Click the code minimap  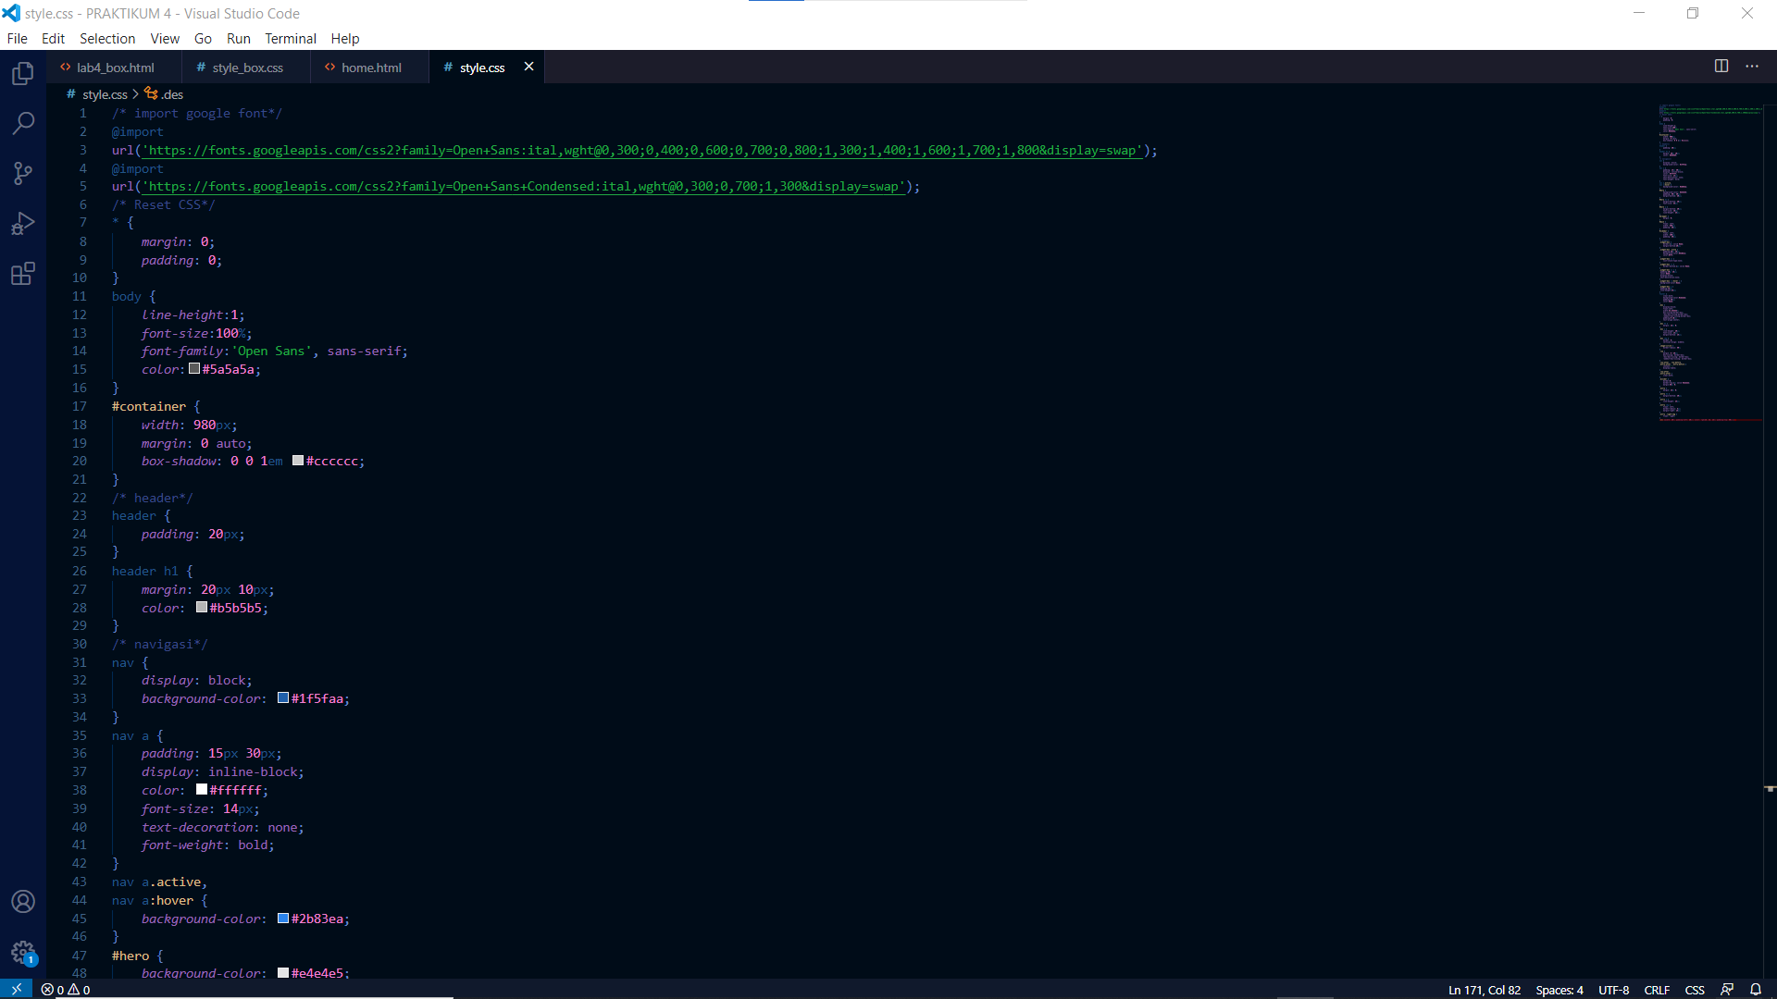tap(1710, 263)
